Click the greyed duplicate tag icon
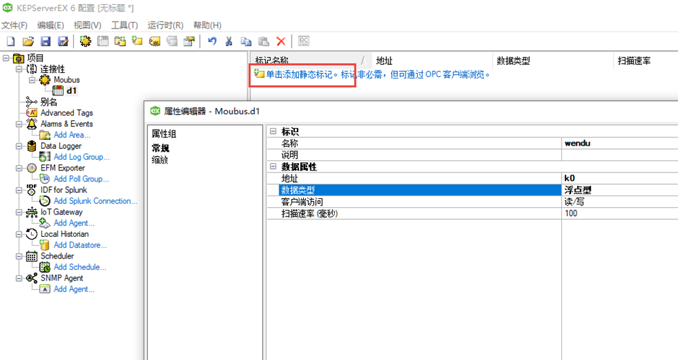The image size is (678, 360). (x=172, y=41)
